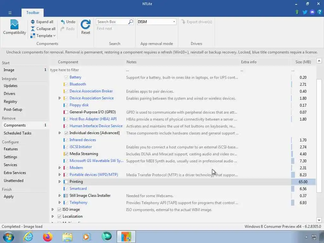Click the vertical scrollbar thumb in component list
Image resolution: width=324 pixels, height=243 pixels.
319,135
